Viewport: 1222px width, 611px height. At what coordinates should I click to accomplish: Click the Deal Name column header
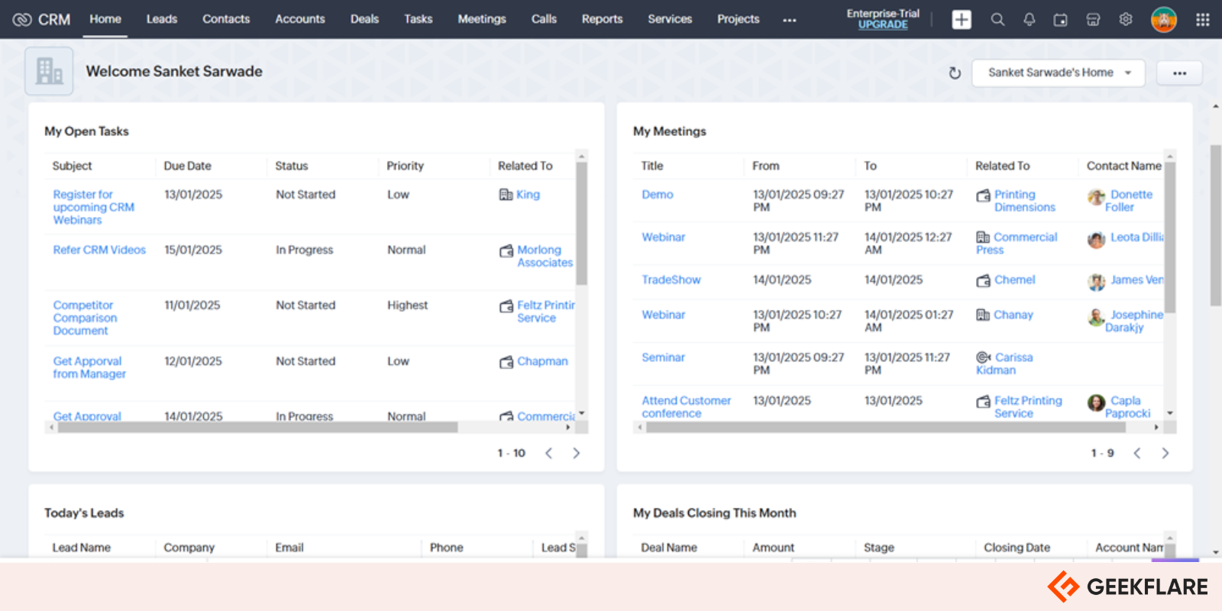[x=669, y=548]
